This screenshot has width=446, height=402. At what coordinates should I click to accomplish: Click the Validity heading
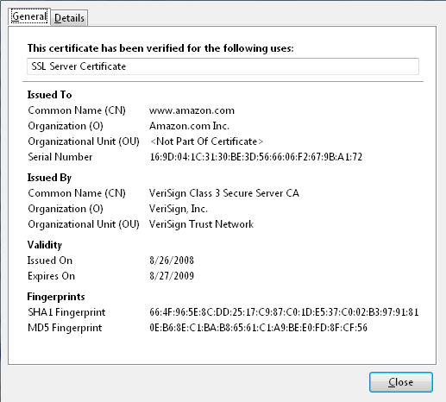[x=45, y=245]
